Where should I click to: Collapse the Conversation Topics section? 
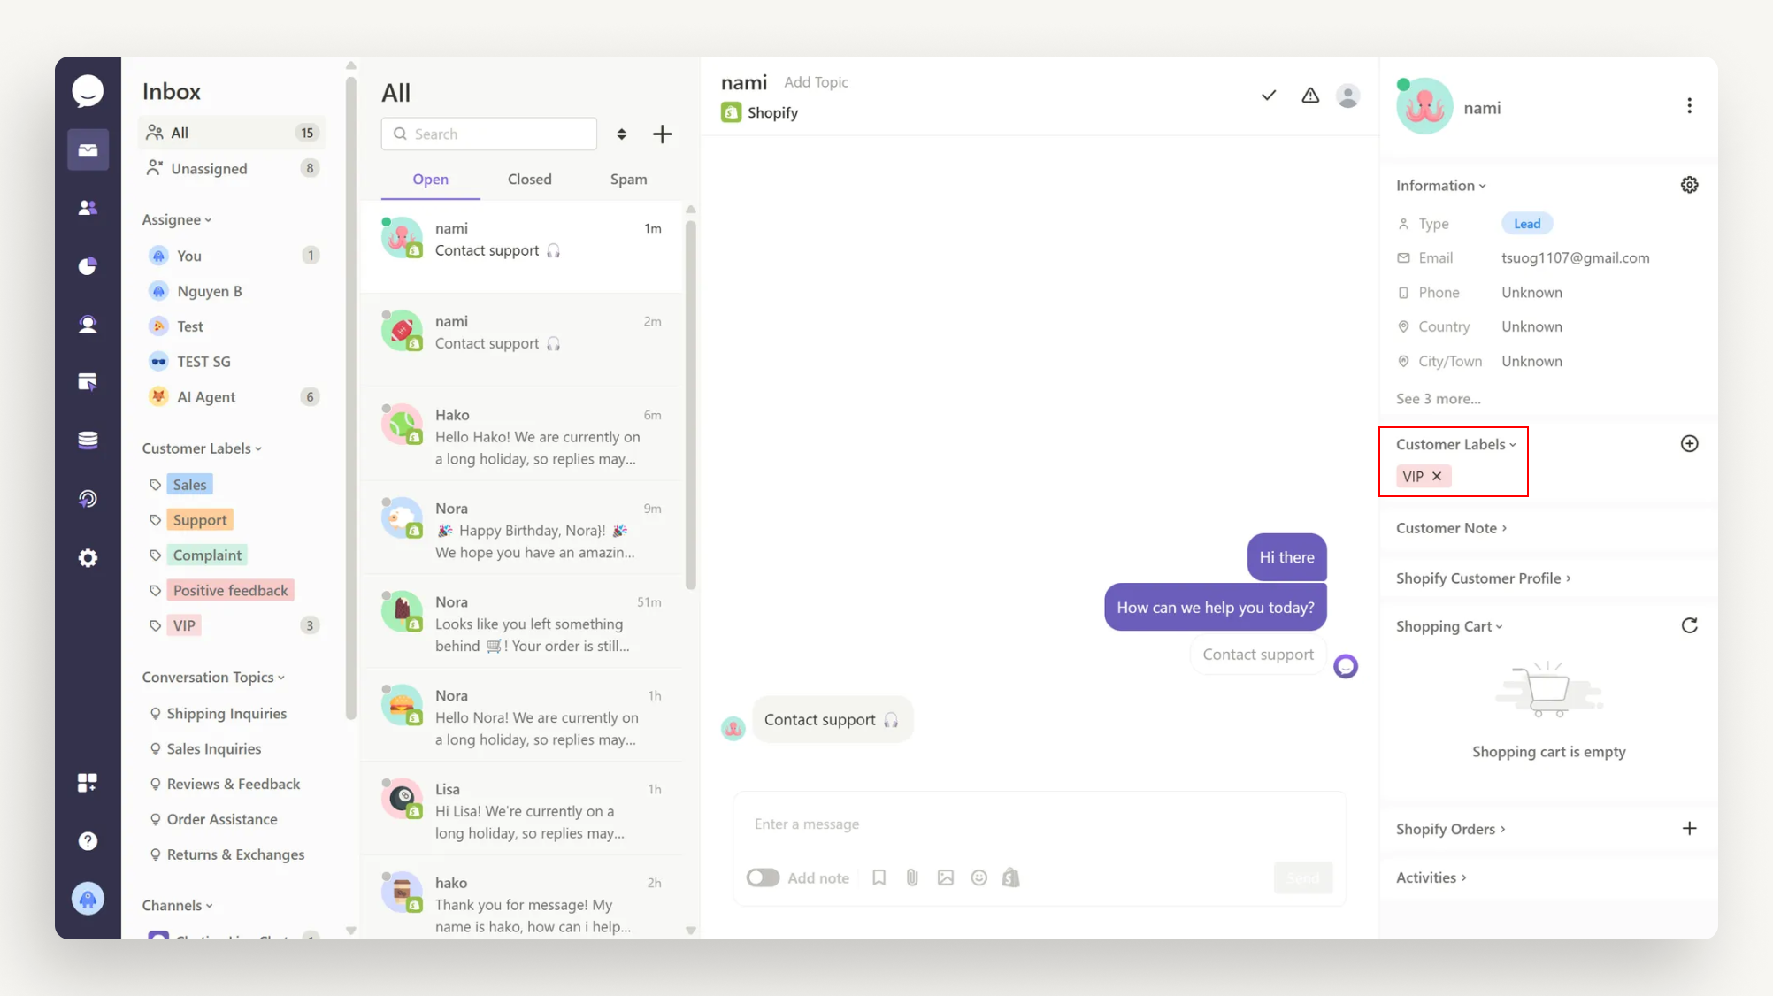click(213, 678)
